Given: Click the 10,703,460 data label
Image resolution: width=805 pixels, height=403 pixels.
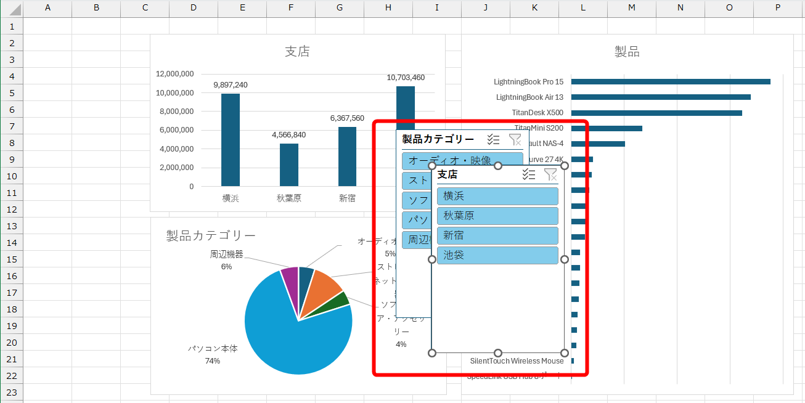Looking at the screenshot, I should tap(407, 76).
